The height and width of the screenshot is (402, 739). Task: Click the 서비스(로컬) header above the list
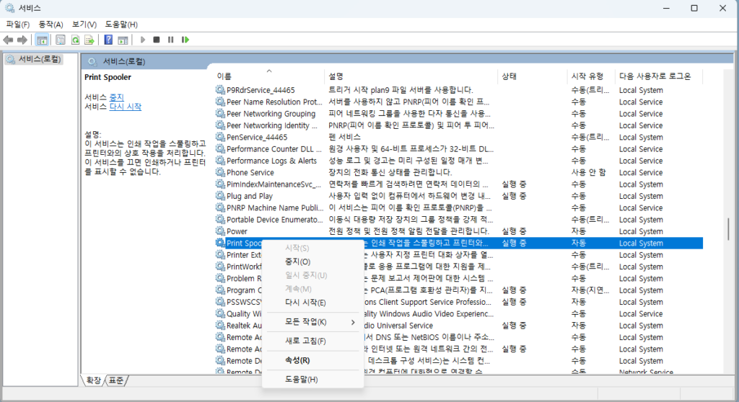tap(124, 61)
